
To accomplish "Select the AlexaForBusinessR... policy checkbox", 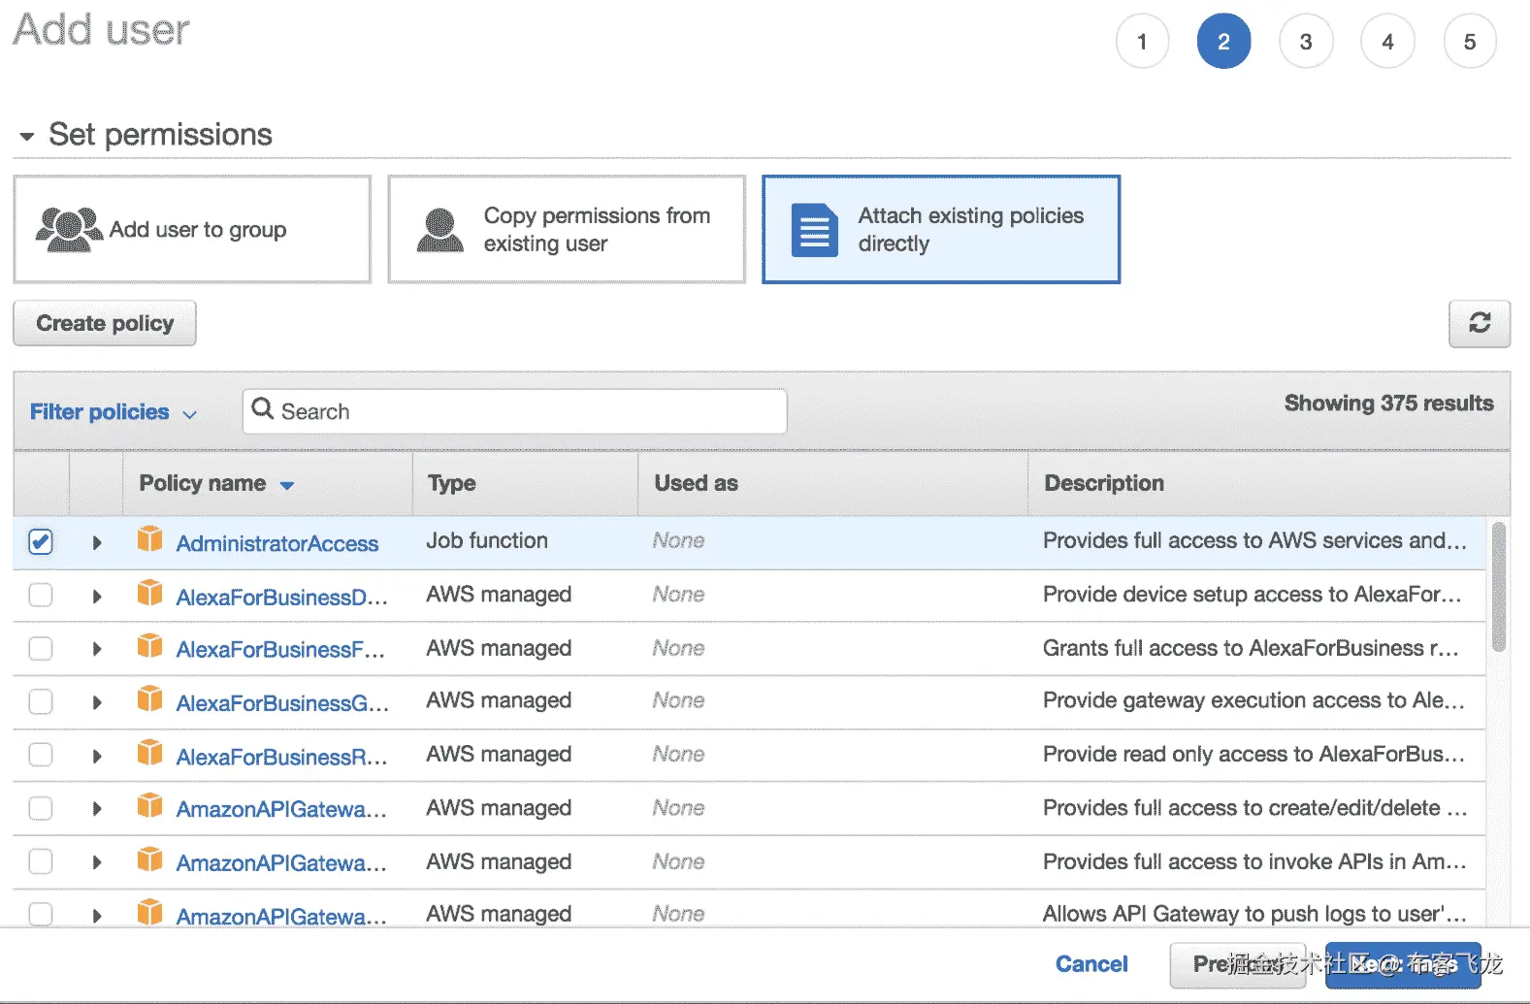I will click(x=41, y=755).
